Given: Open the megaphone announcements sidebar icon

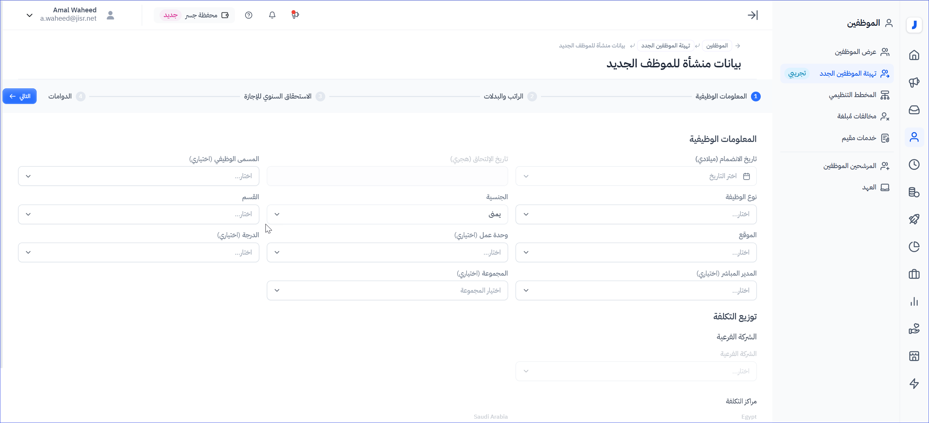Looking at the screenshot, I should pyautogui.click(x=914, y=82).
